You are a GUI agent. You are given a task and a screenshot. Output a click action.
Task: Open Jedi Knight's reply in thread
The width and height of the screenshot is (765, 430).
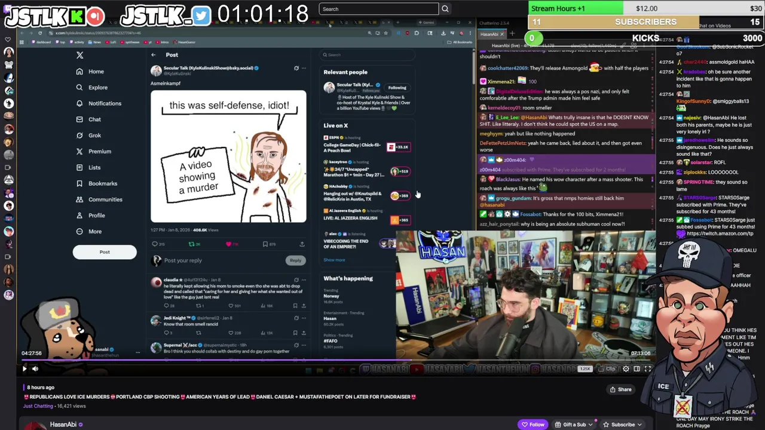[228, 325]
